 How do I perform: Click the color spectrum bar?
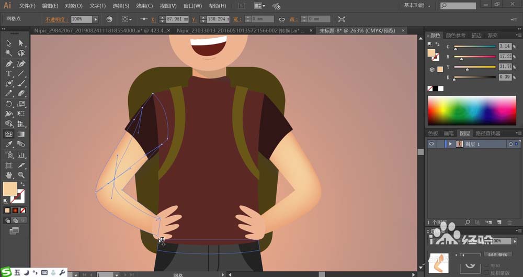[471, 109]
